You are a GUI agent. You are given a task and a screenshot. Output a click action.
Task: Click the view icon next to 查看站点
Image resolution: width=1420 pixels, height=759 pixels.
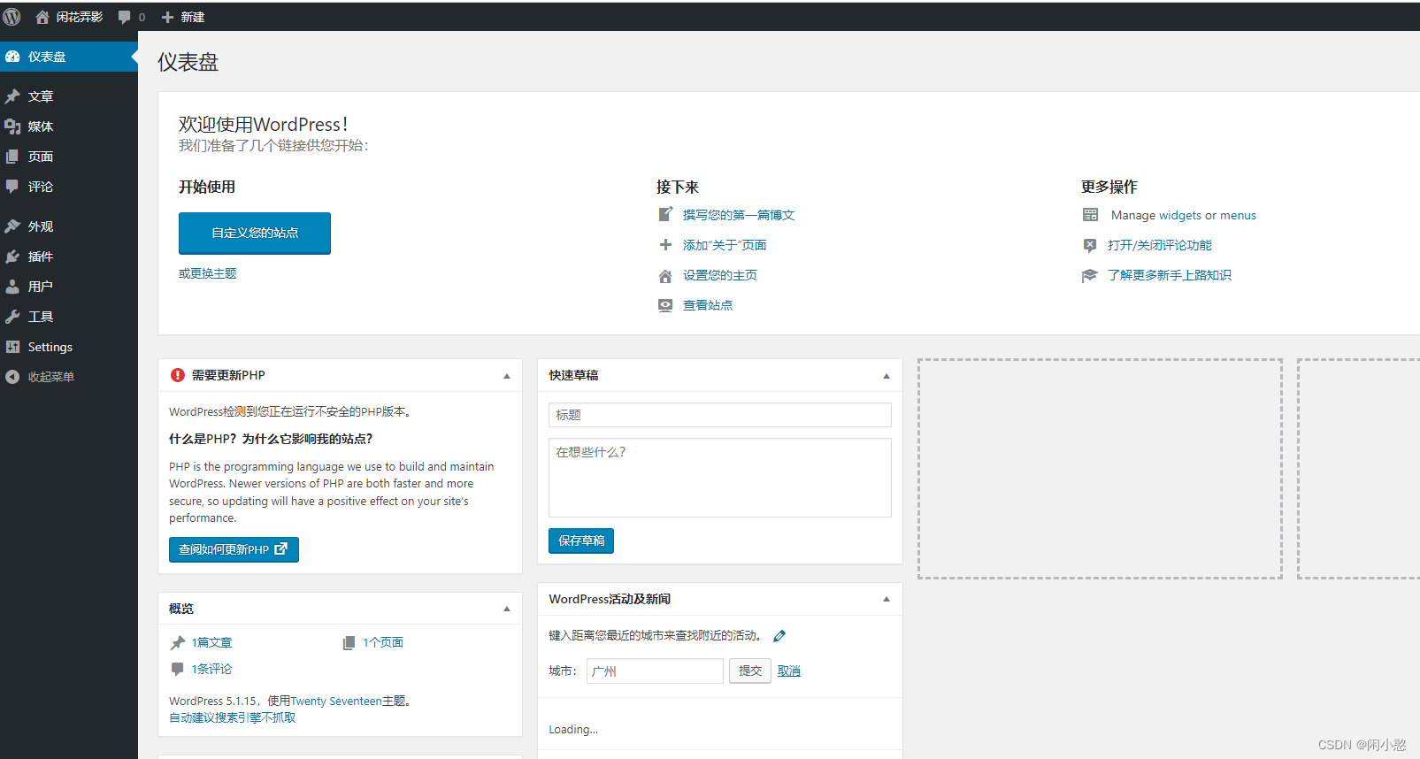665,305
